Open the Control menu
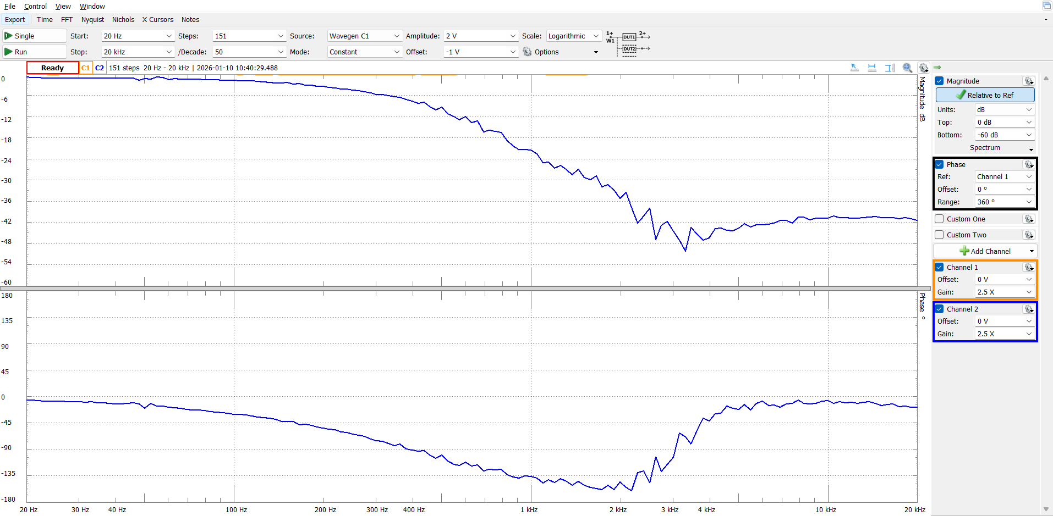 pyautogui.click(x=35, y=6)
